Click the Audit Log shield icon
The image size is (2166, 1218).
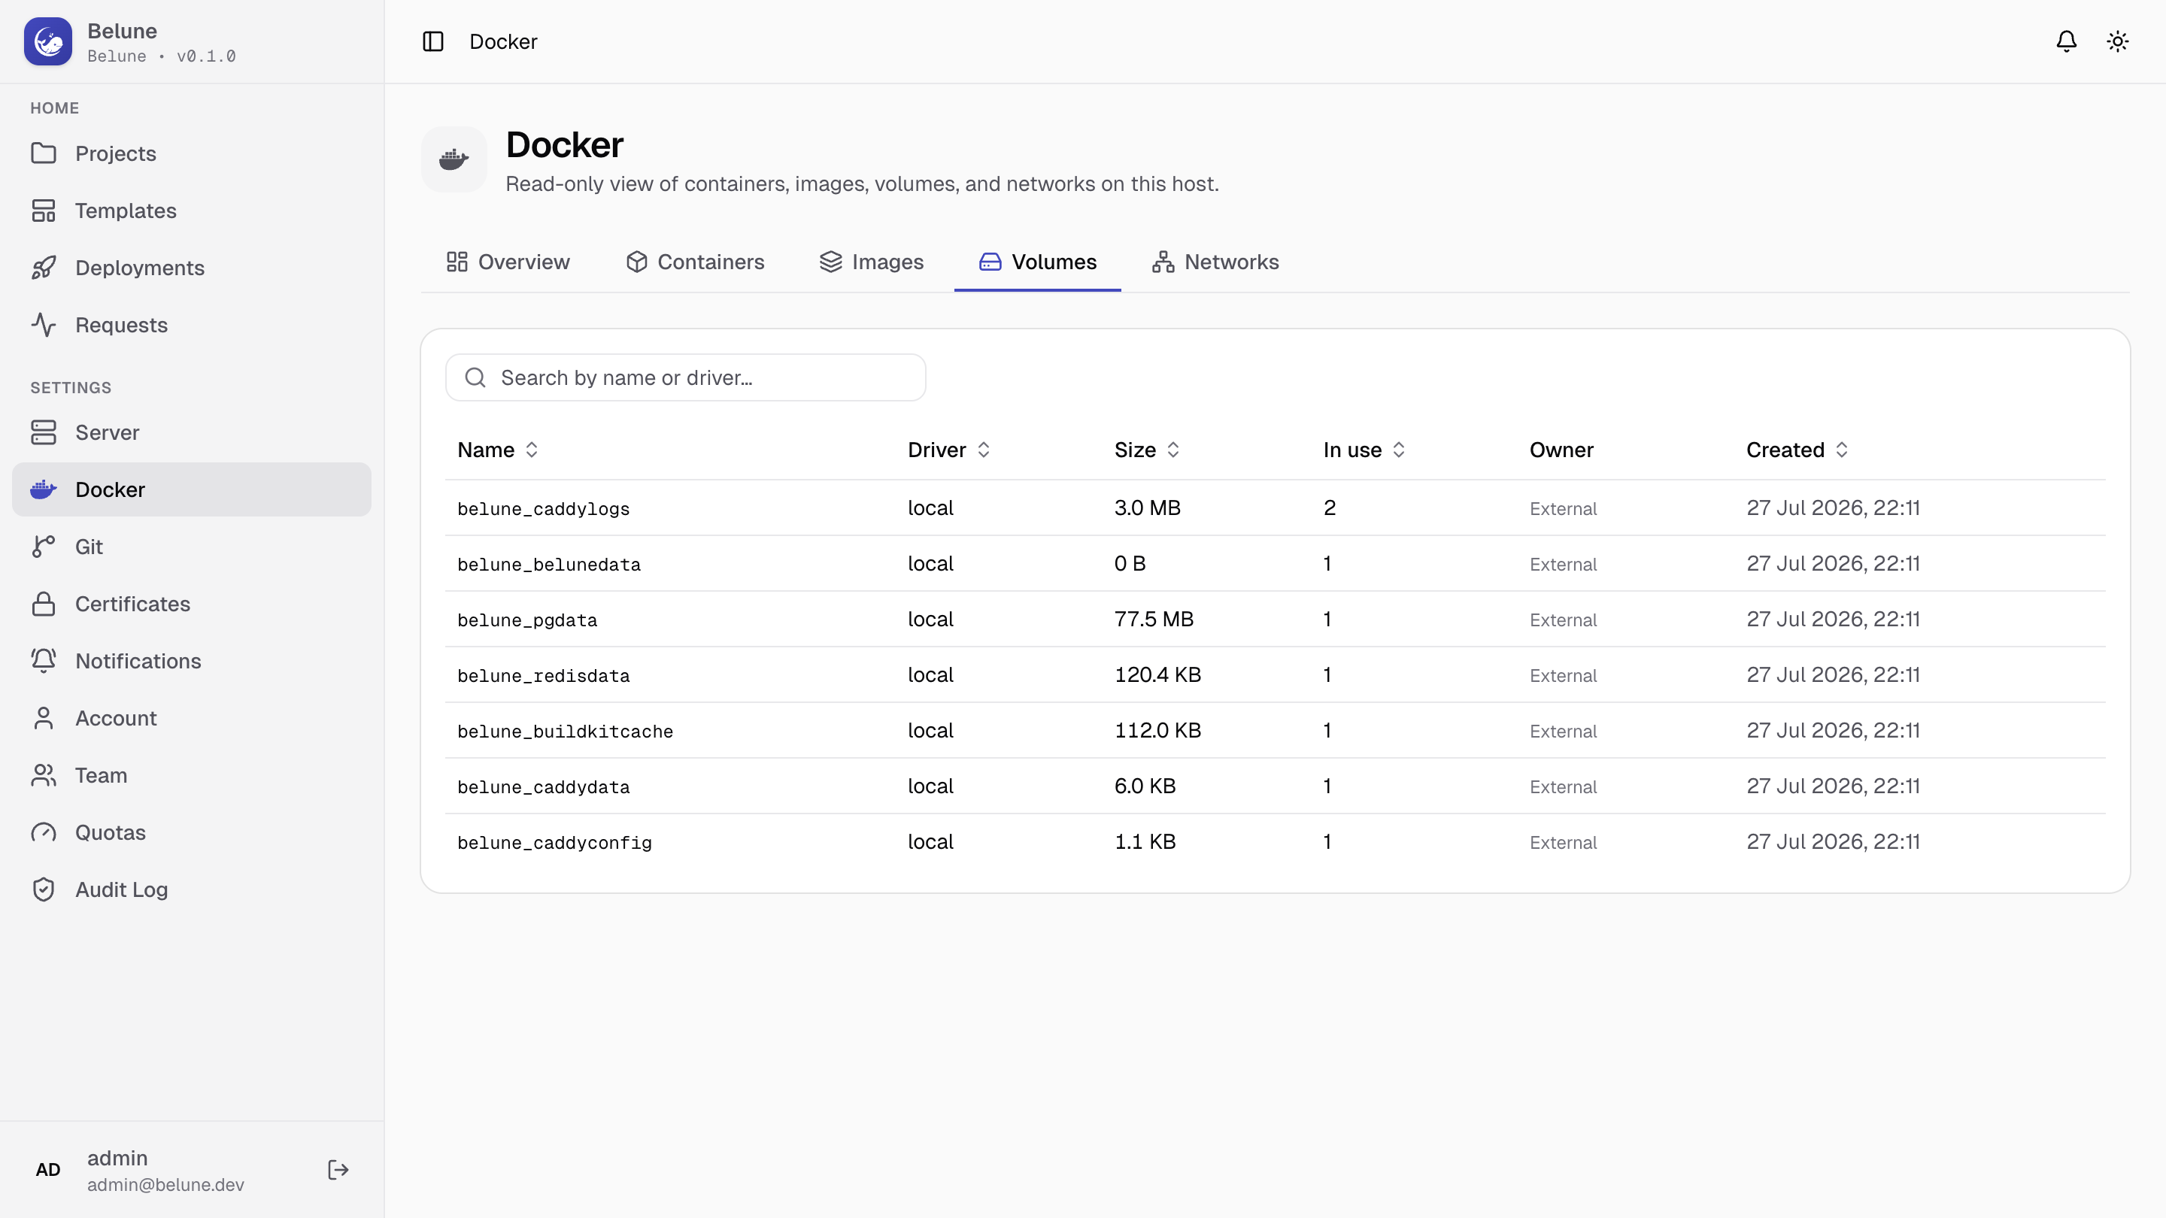click(44, 889)
